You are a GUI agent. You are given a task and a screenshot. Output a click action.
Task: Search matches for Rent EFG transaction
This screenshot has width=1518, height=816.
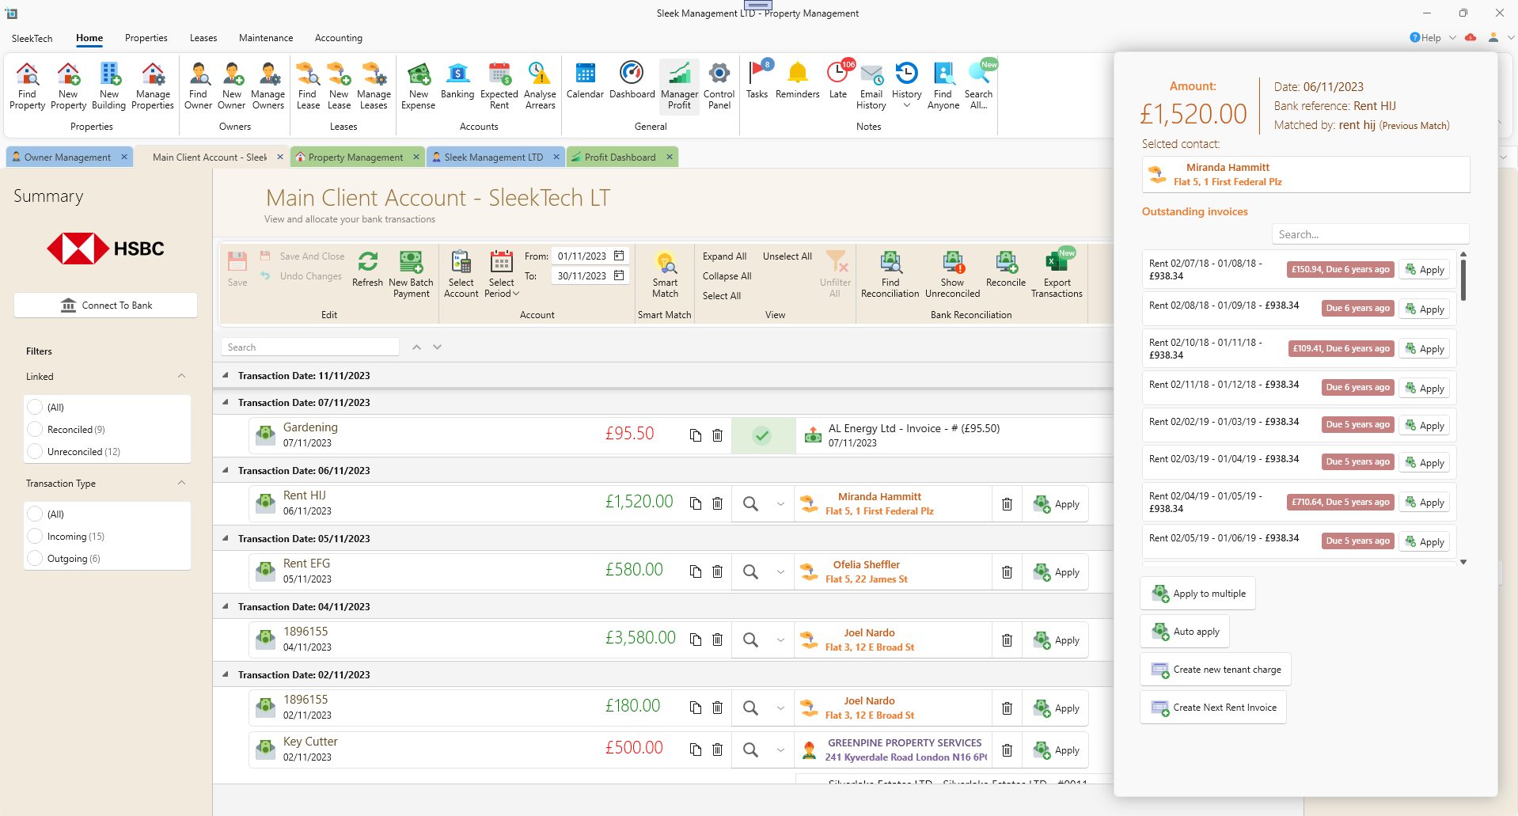click(750, 571)
